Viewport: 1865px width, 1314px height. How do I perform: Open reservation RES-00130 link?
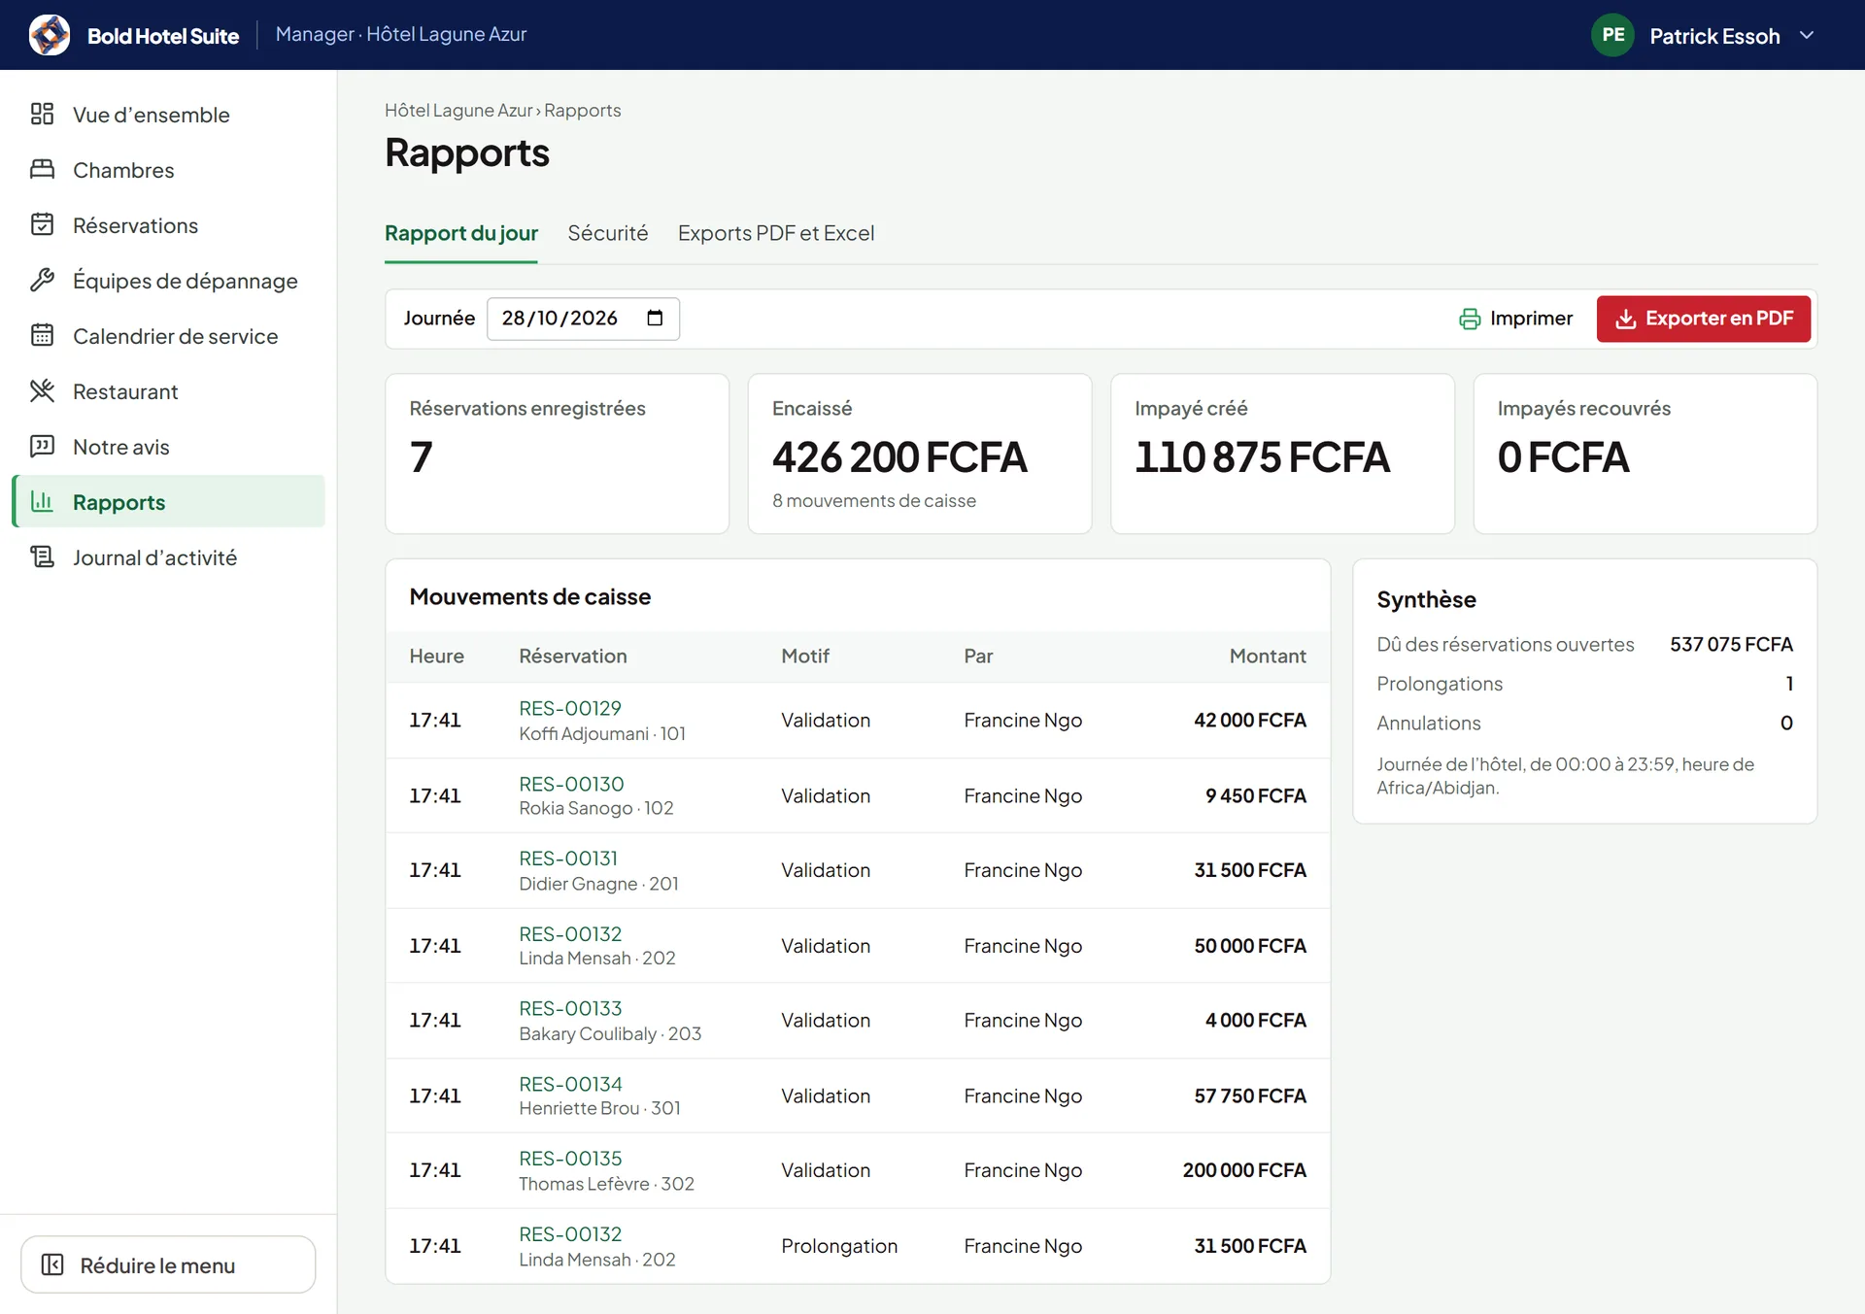pos(571,784)
